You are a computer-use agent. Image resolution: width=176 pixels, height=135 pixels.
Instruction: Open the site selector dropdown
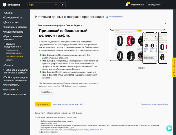coord(43,5)
